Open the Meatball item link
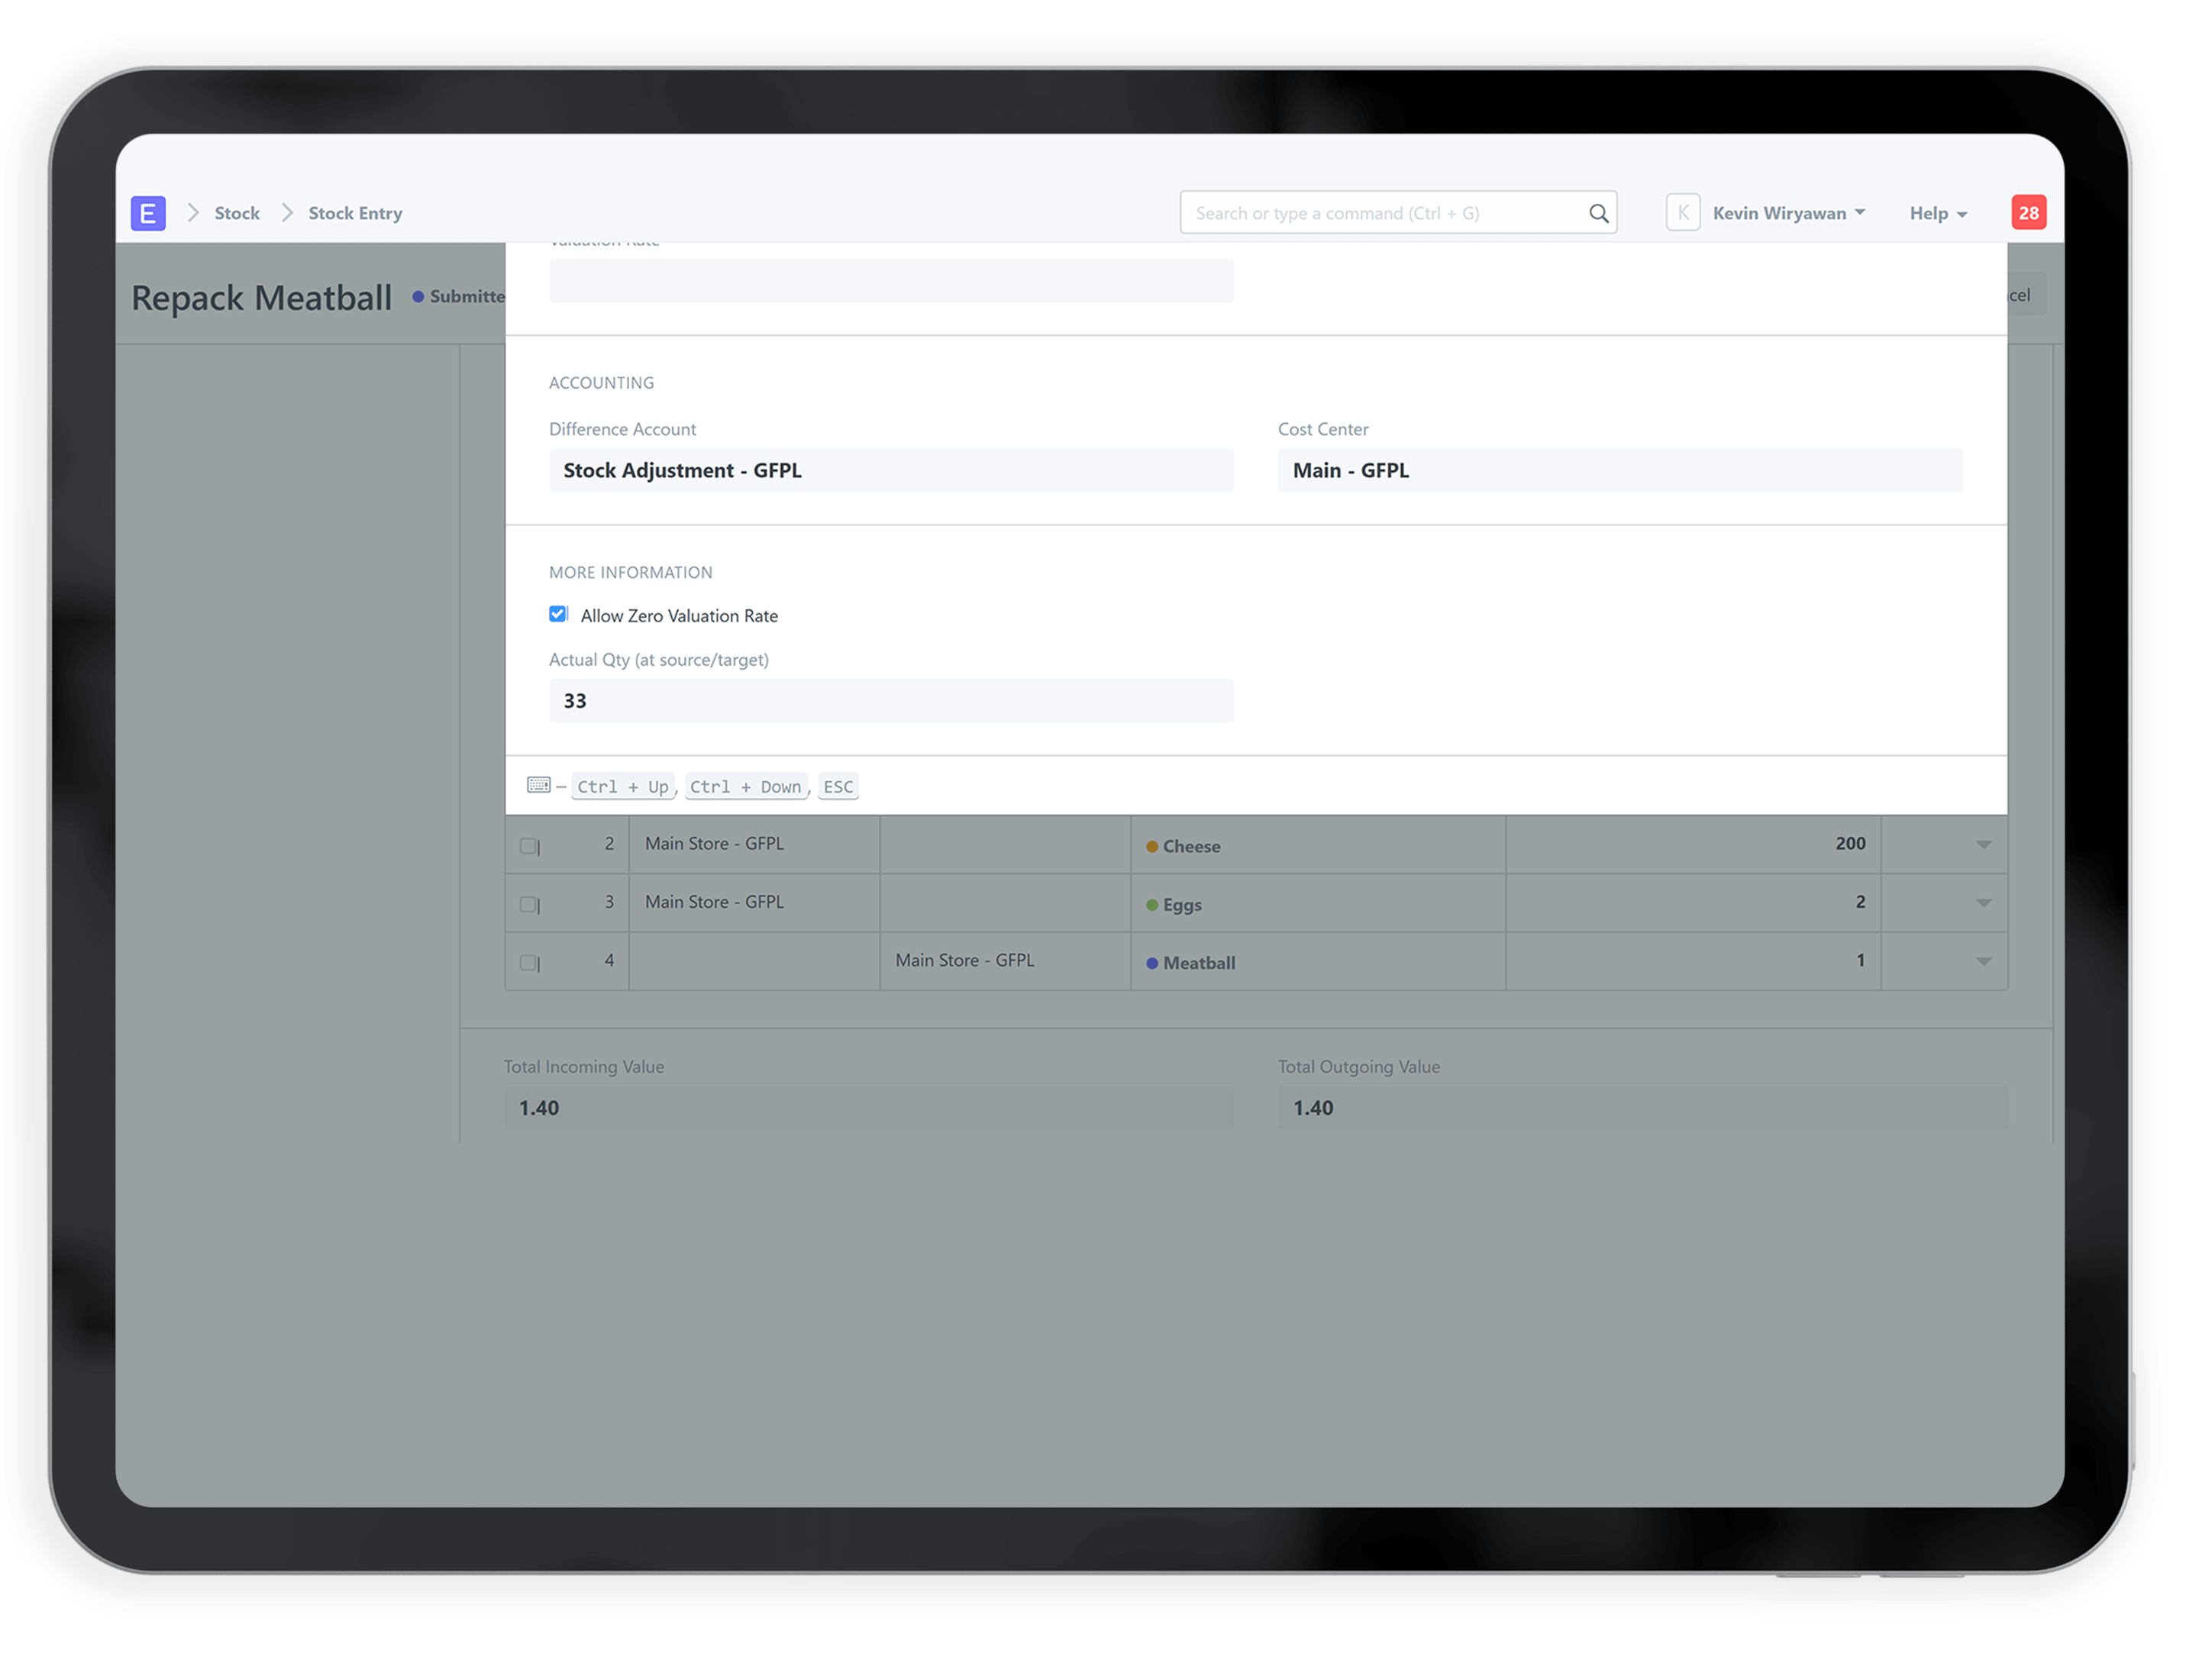 (1199, 963)
